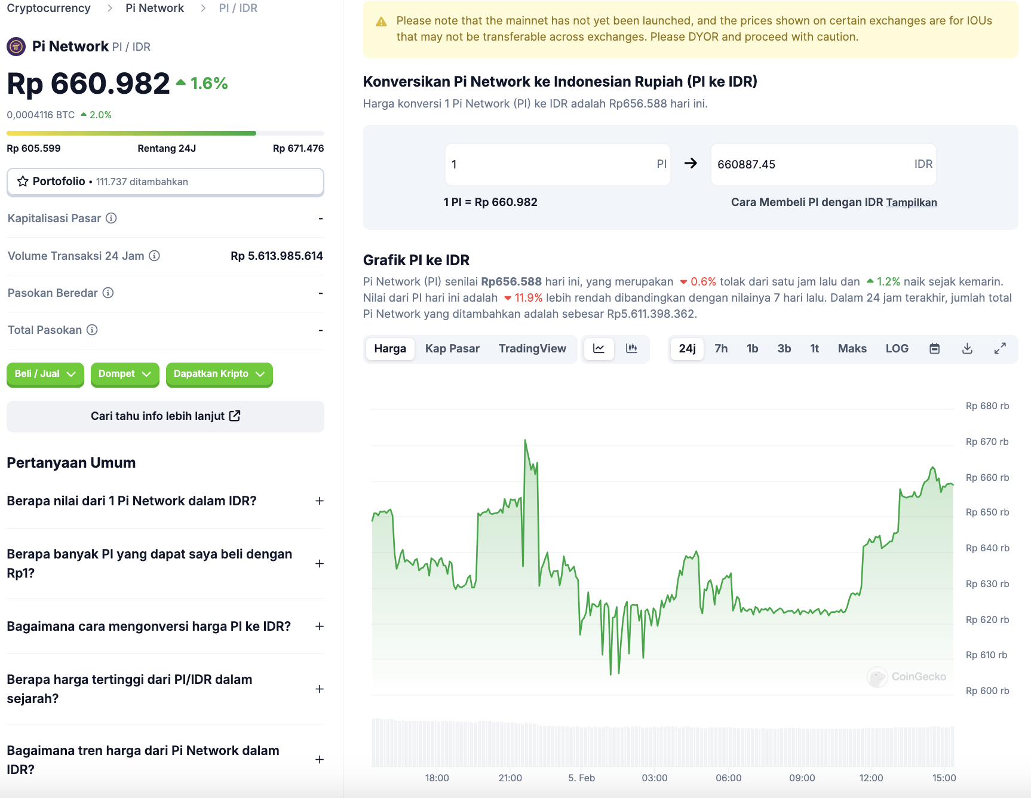Select the Kap Pasar tab

(452, 349)
